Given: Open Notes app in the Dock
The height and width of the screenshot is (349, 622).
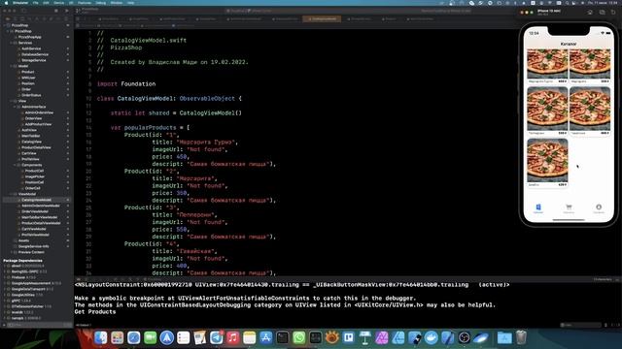Looking at the screenshot, I should tap(250, 337).
